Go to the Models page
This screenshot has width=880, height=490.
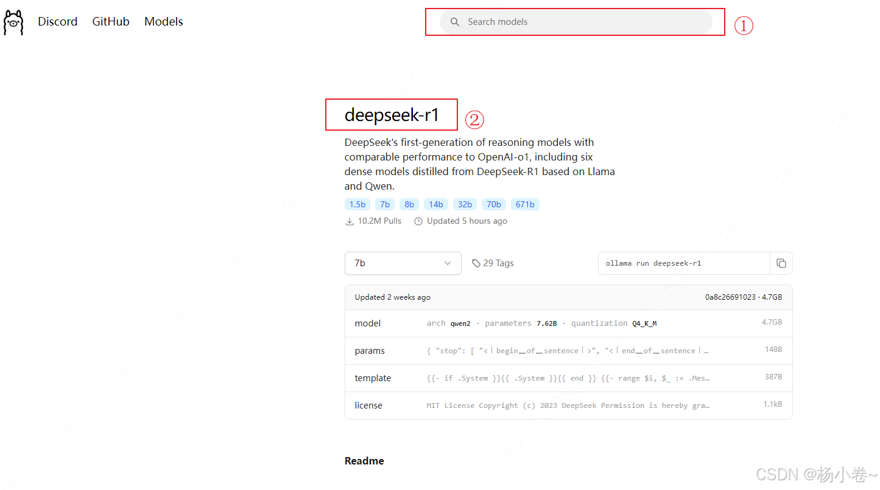(x=164, y=21)
